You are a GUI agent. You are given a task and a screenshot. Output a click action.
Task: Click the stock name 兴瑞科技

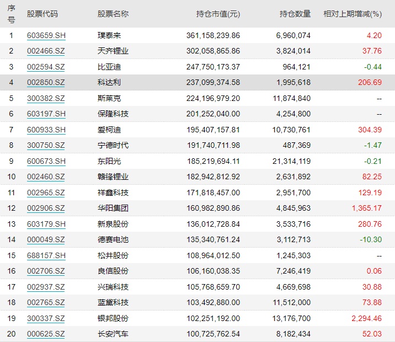pyautogui.click(x=113, y=287)
